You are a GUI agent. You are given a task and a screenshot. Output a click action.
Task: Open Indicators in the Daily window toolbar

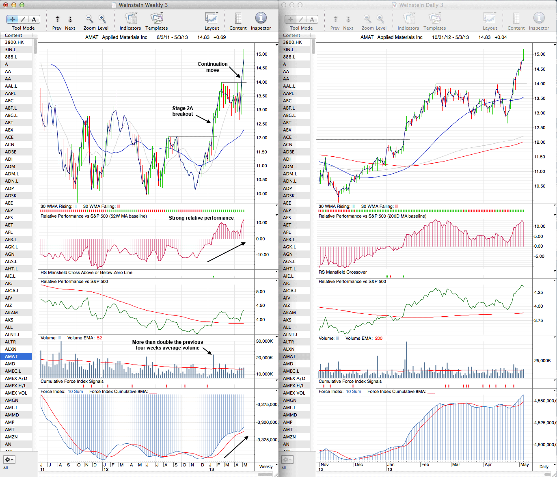point(408,19)
